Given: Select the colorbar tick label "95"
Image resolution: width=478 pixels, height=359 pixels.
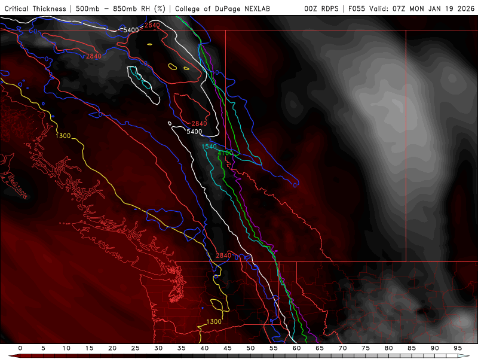Looking at the screenshot, I should (458, 348).
